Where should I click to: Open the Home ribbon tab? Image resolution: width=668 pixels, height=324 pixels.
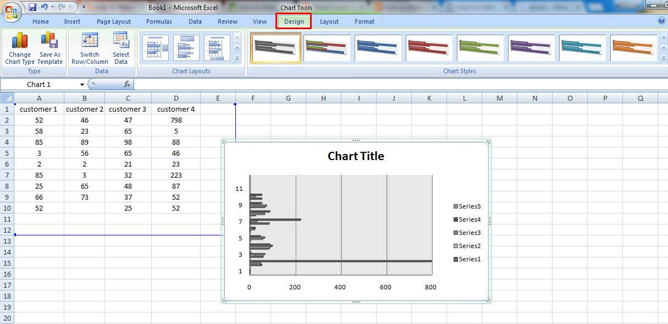[x=41, y=21]
